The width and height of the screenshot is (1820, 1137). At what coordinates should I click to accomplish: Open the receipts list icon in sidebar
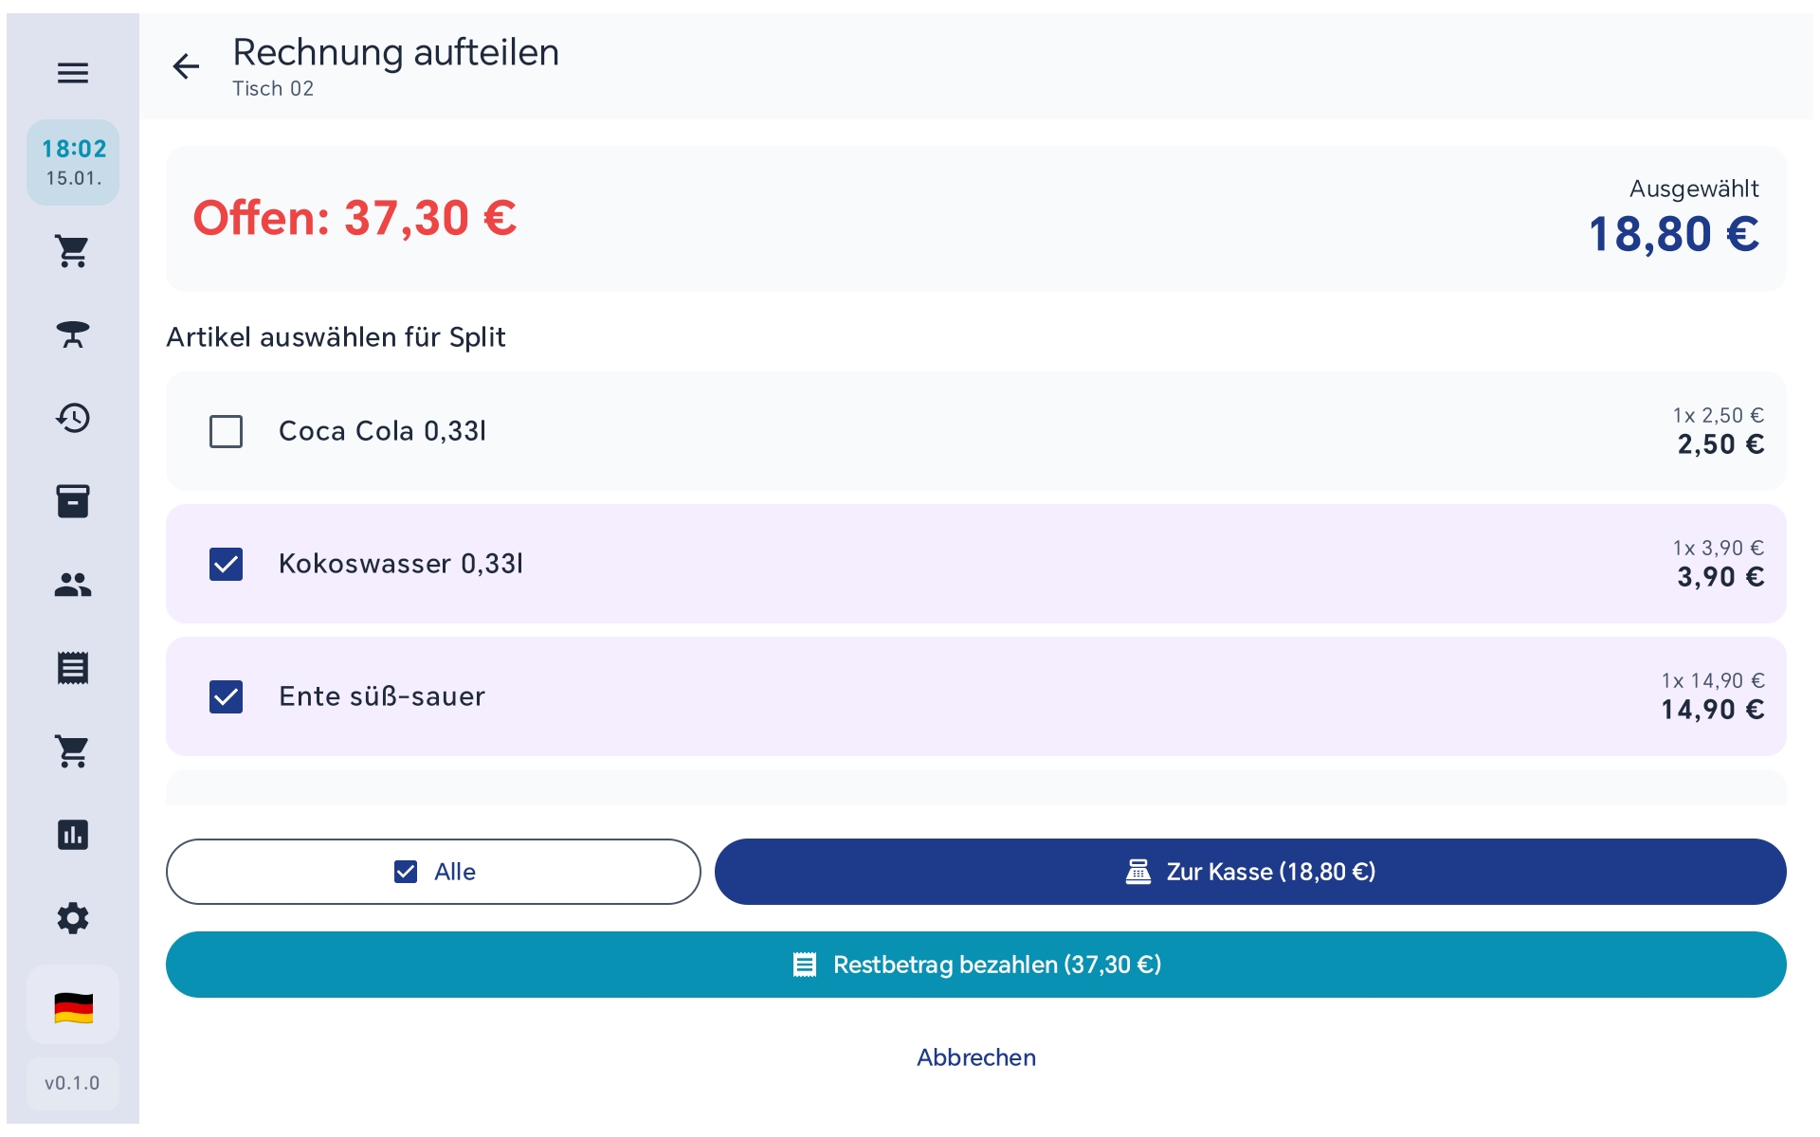tap(73, 668)
